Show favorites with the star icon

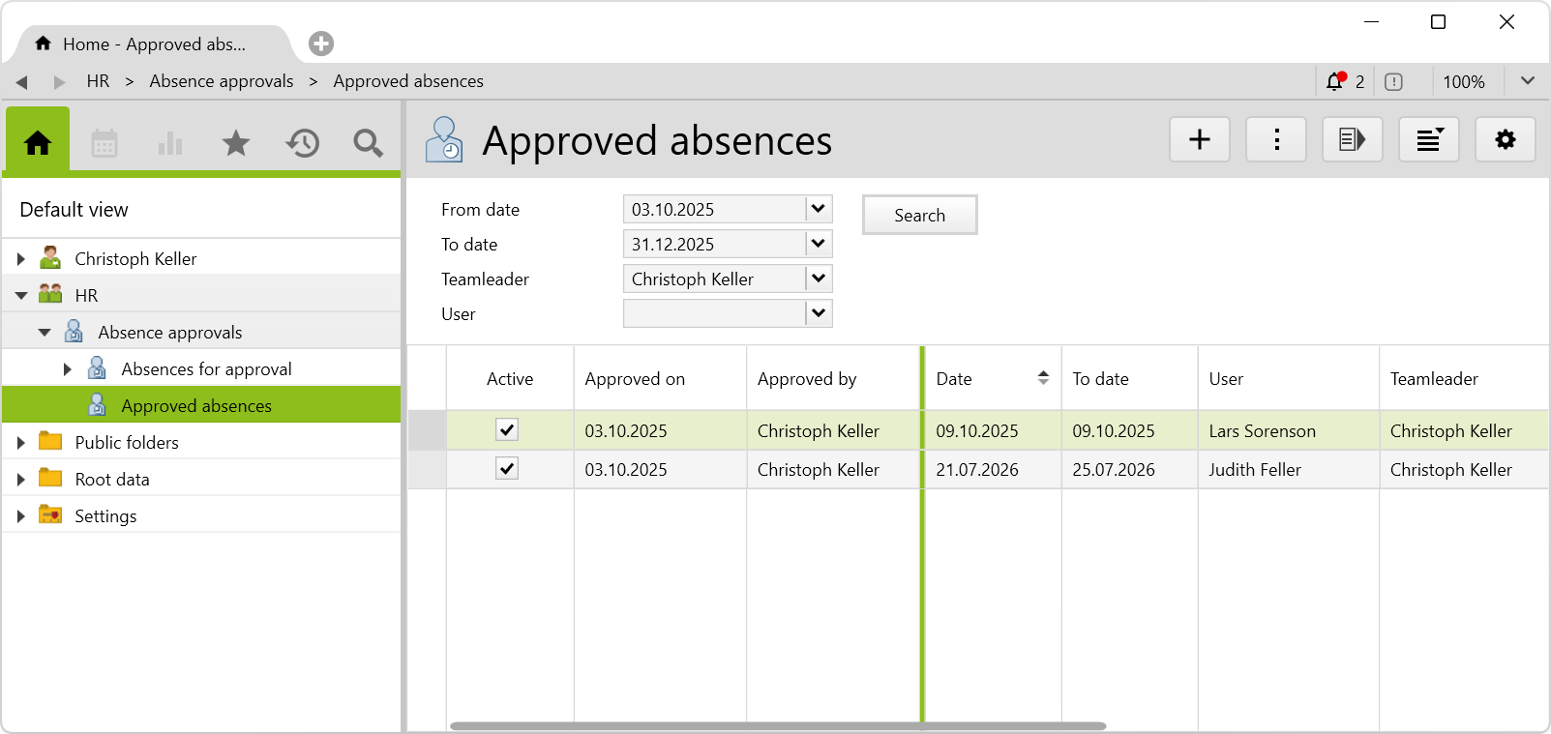click(x=236, y=144)
